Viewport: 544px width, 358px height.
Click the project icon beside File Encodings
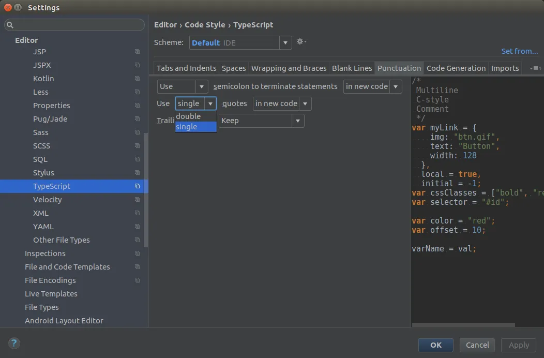[137, 280]
